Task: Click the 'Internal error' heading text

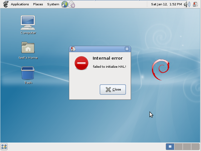Action: (x=108, y=58)
